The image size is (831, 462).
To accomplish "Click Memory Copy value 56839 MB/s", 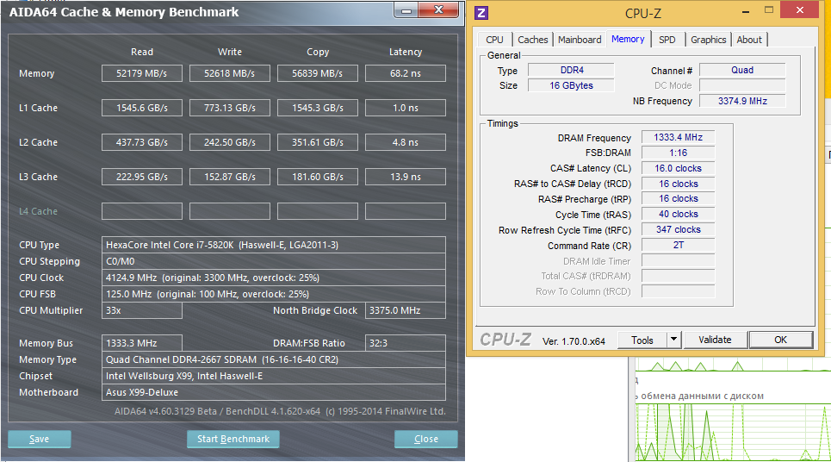I will click(318, 73).
